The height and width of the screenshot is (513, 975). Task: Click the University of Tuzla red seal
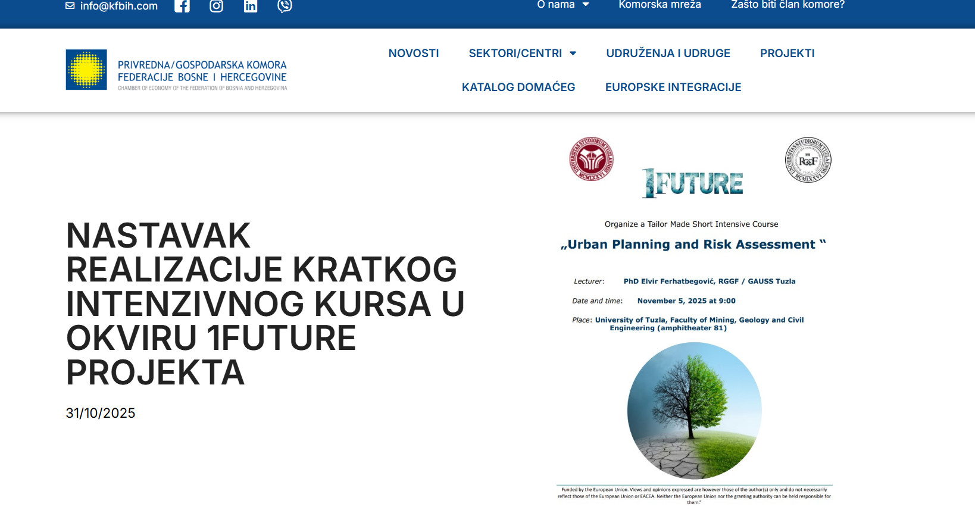591,159
